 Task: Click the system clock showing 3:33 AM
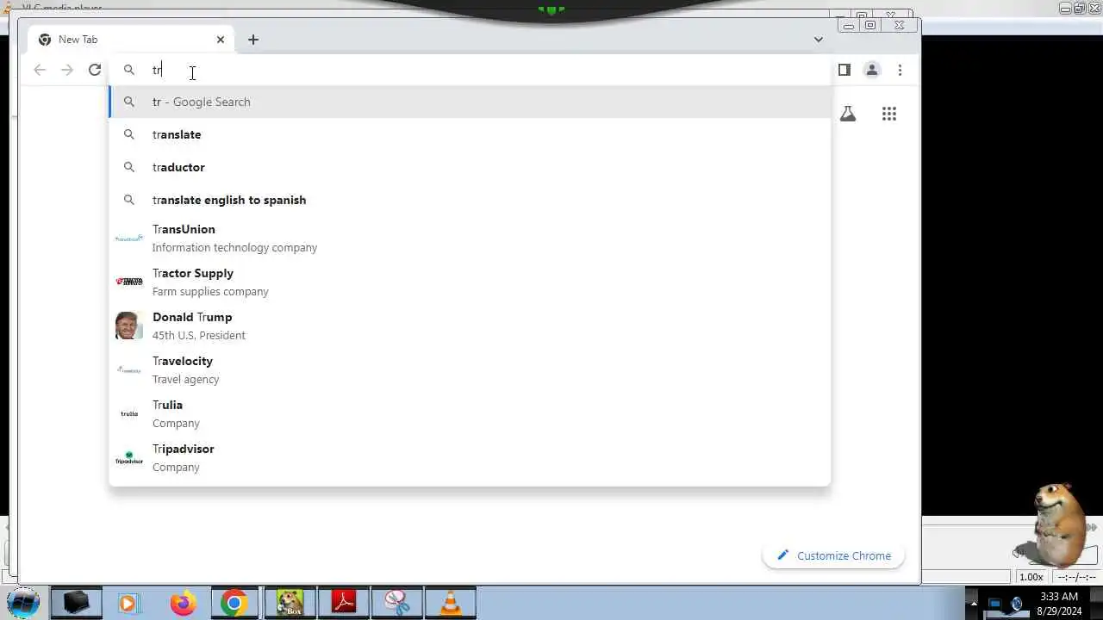click(1058, 604)
